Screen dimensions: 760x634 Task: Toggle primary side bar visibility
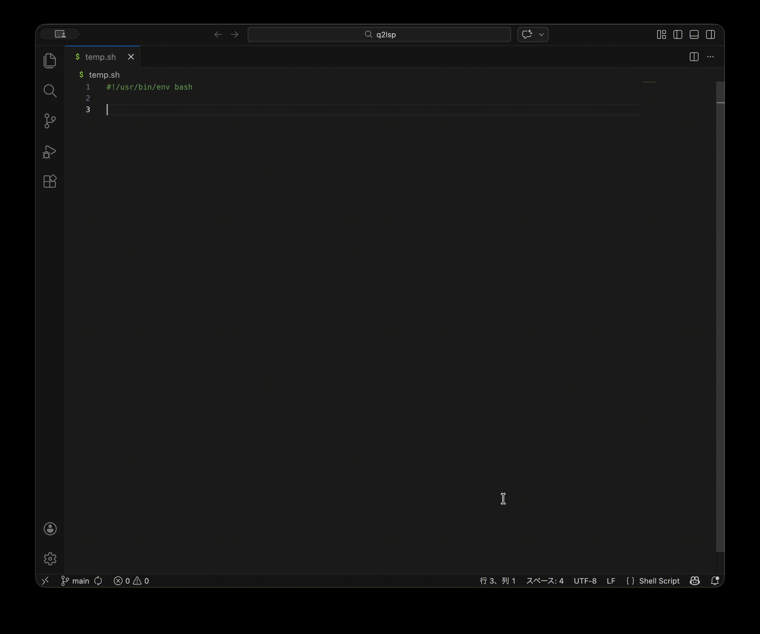point(678,35)
